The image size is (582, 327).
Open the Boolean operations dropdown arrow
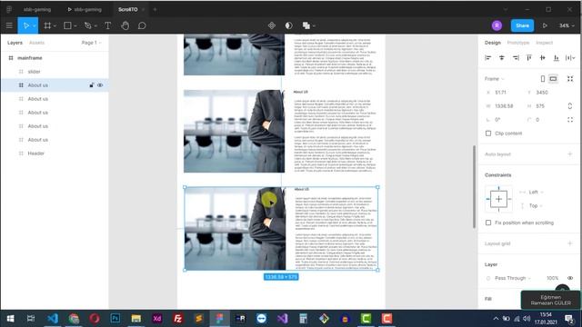(x=314, y=26)
